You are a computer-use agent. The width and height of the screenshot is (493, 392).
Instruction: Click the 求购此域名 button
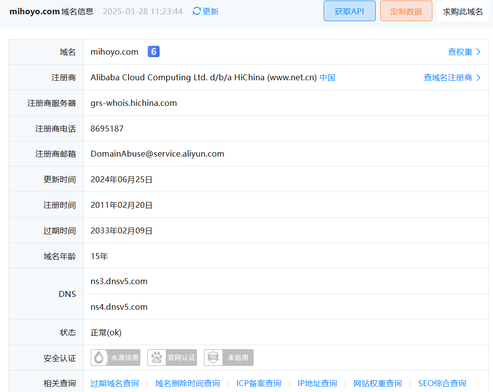pos(463,11)
